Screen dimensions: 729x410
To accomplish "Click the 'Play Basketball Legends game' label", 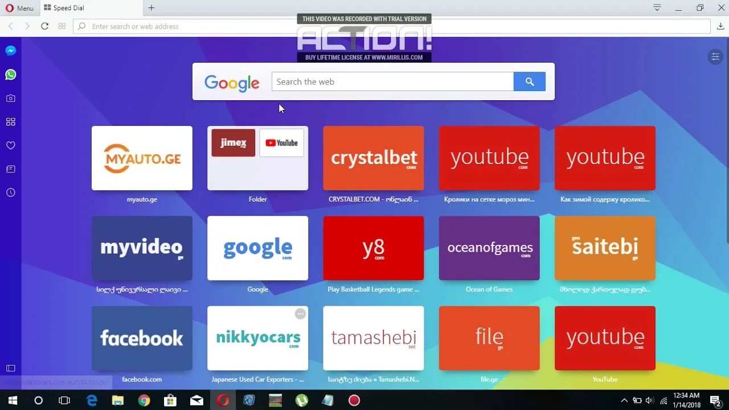I will (x=373, y=289).
